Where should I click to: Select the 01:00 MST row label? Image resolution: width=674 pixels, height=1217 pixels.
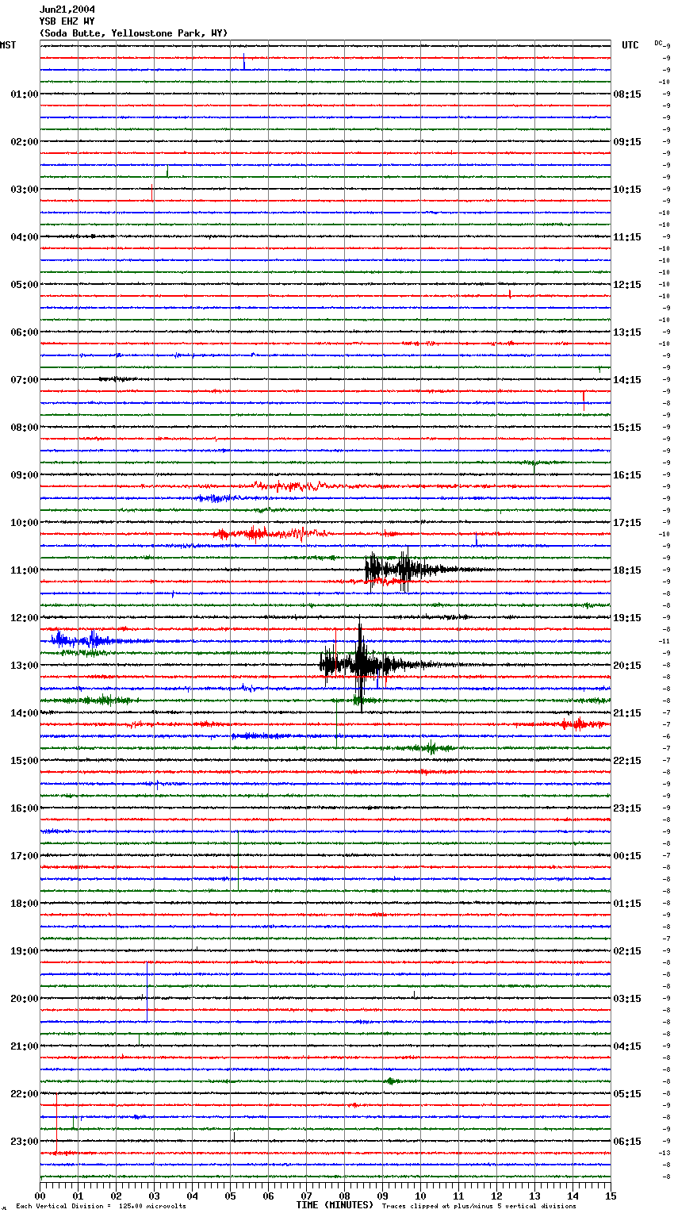click(x=24, y=94)
